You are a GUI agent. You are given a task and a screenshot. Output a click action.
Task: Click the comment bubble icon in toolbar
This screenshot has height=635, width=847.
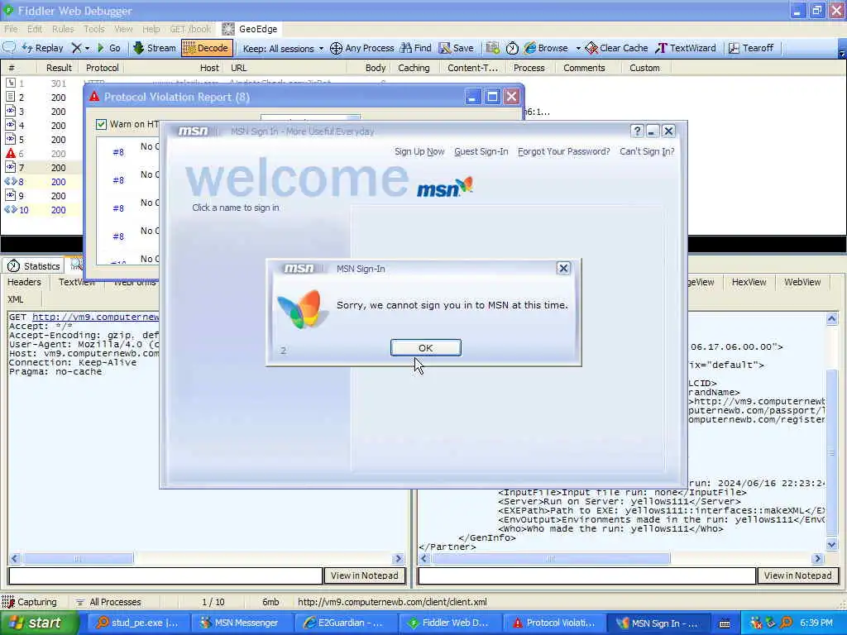[x=9, y=47]
